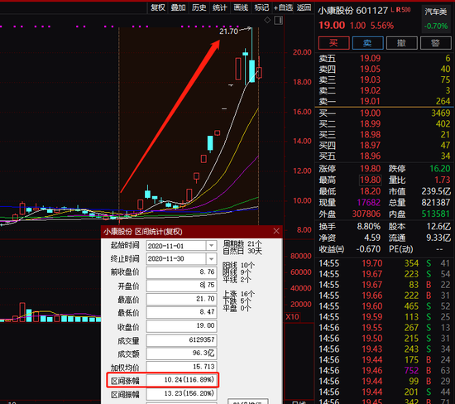Activate 画线 drawing tool

pyautogui.click(x=241, y=7)
